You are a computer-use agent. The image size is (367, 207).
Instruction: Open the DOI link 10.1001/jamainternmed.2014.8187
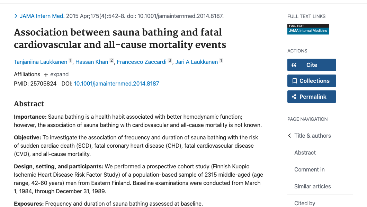(x=116, y=83)
